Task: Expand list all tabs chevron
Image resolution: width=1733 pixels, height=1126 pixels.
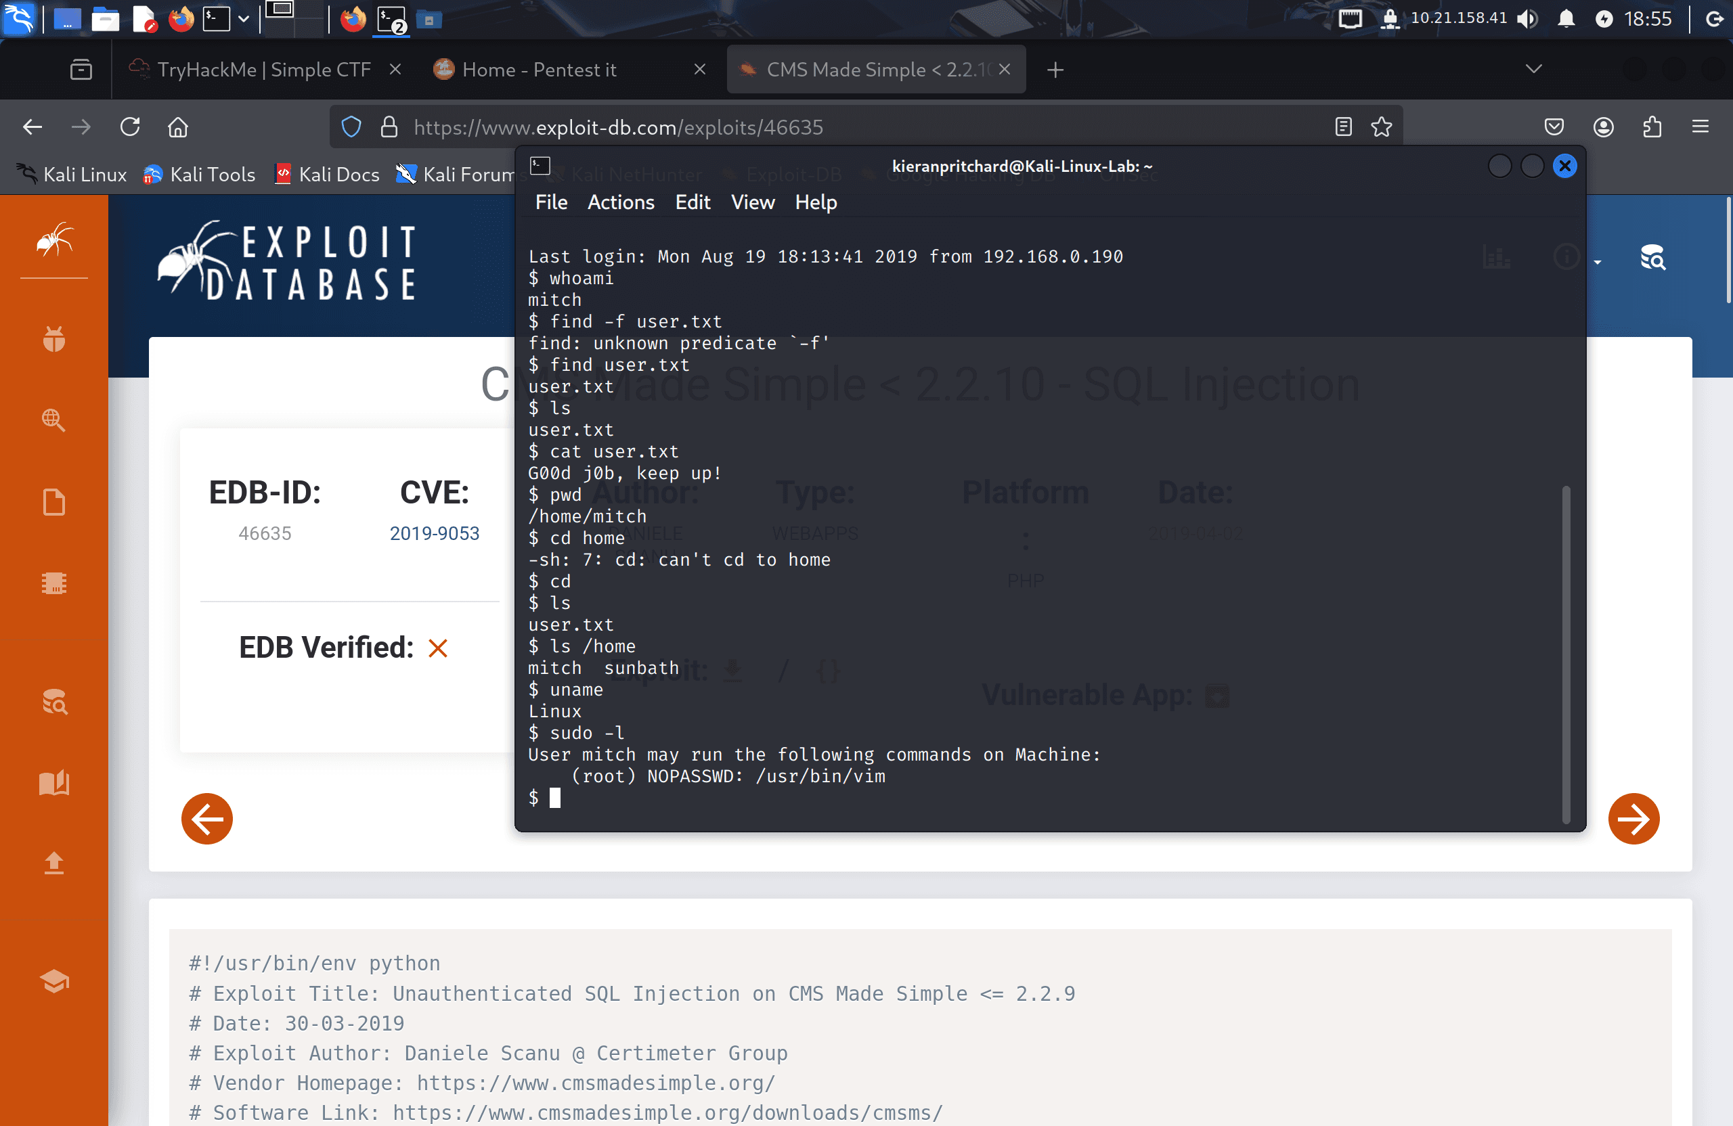Action: click(x=1533, y=69)
